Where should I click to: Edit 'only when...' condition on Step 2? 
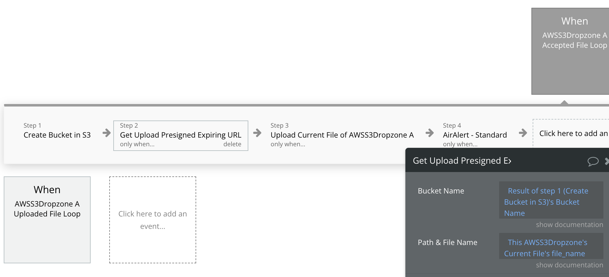click(x=137, y=144)
